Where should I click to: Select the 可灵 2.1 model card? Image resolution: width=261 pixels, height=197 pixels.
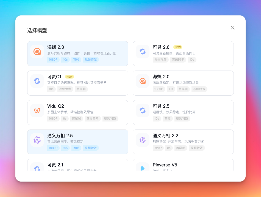(78, 165)
